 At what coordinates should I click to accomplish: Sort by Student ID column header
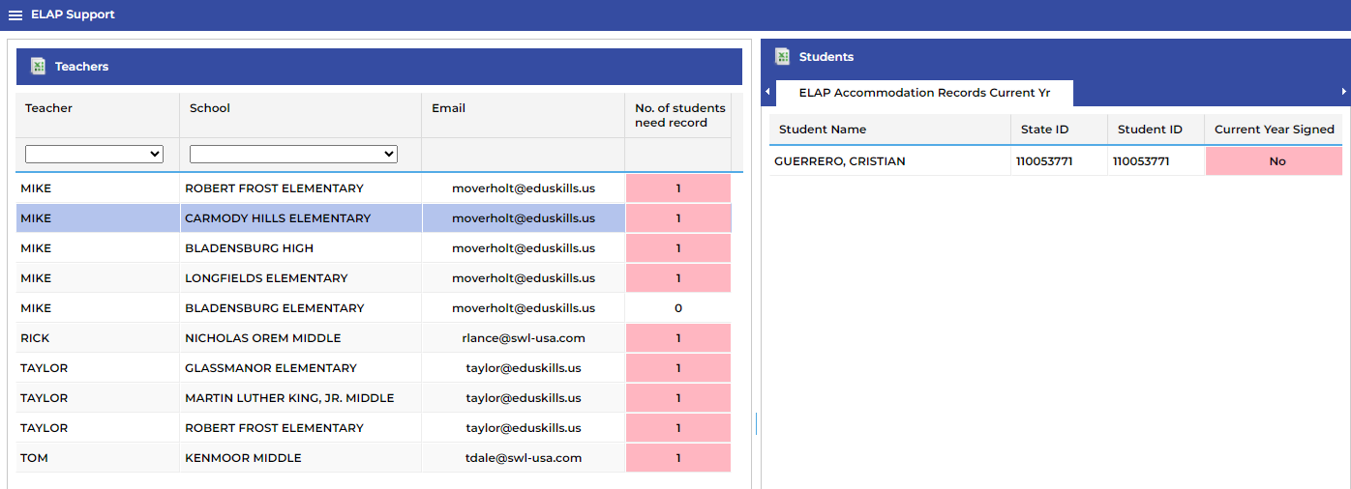pos(1156,129)
